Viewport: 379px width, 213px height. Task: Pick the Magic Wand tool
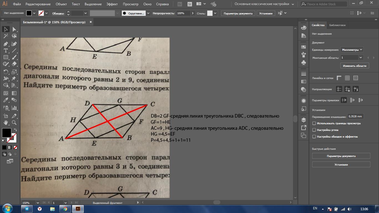point(6,36)
